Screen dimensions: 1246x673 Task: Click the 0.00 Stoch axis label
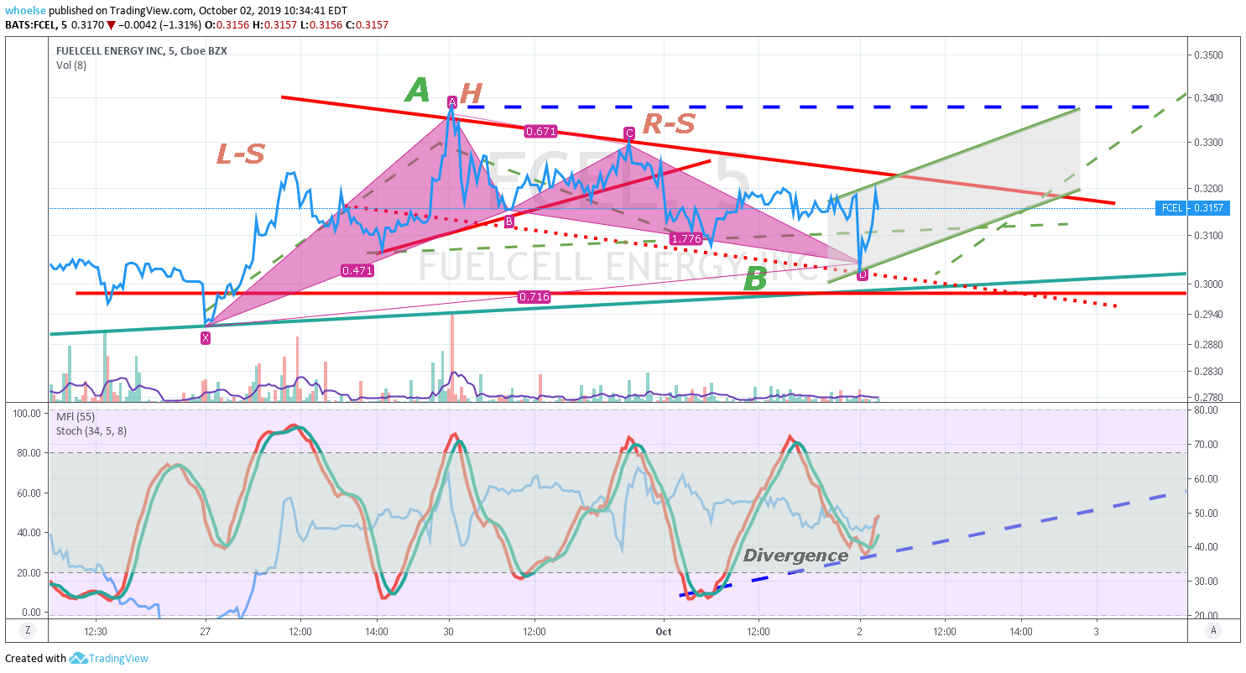click(x=32, y=613)
